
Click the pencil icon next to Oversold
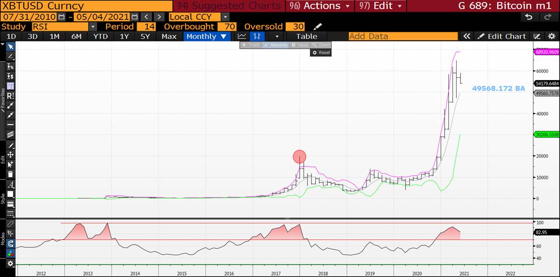(x=317, y=27)
